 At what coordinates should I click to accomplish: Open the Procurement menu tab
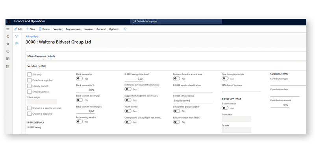(73, 29)
